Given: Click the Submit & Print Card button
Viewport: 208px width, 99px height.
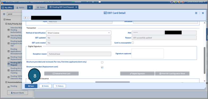Looking at the screenshot, I should tap(62, 73).
